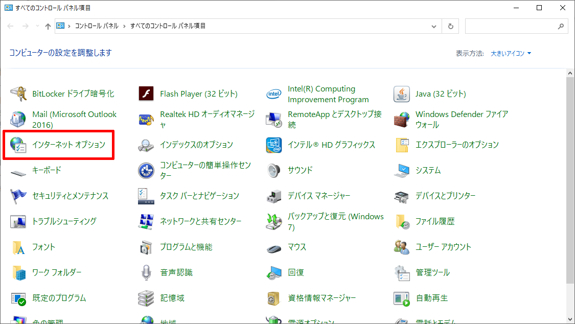Open the 音声認識 microphone icon
Image resolution: width=575 pixels, height=324 pixels.
[x=146, y=273]
